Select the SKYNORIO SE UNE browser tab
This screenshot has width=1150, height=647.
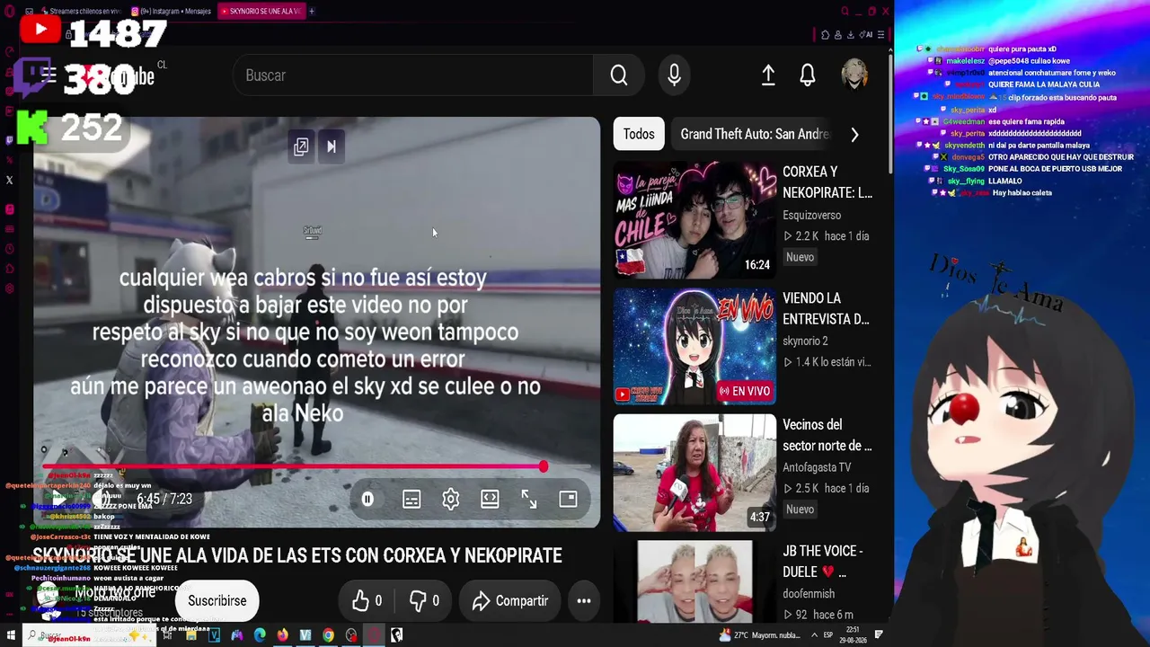tap(261, 11)
